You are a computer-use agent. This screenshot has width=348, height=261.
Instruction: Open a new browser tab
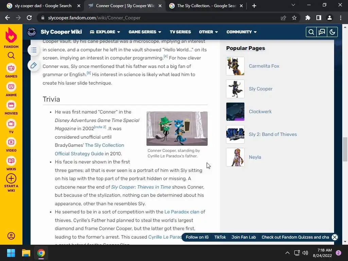[x=254, y=6]
